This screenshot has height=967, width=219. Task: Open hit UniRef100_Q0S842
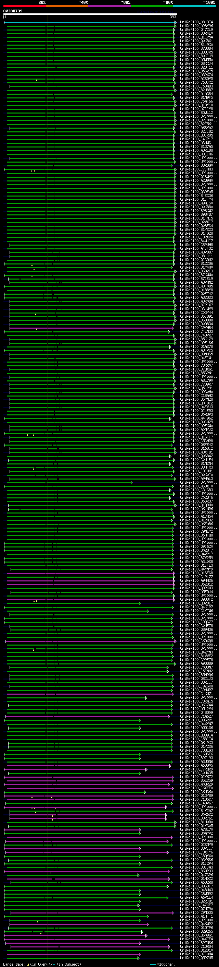(196, 456)
